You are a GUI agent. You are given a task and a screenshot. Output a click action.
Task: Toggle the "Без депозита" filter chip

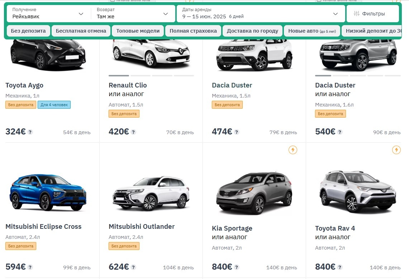tap(28, 31)
